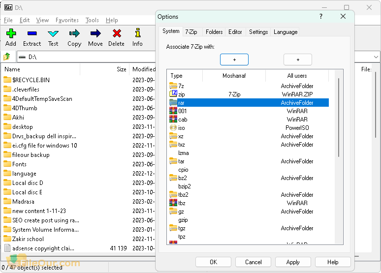Click the question mark help button in Options
Image resolution: width=381 pixels, height=273 pixels.
pos(321,16)
